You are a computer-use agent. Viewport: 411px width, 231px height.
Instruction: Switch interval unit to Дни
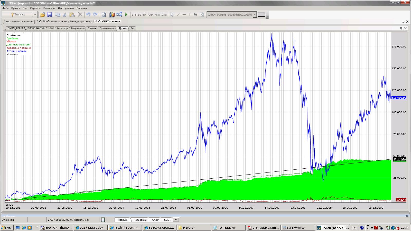[x=164, y=15]
